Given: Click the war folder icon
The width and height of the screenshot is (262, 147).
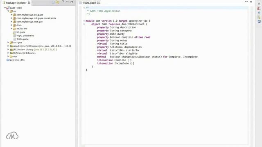Looking at the screenshot, I should pos(11,57).
